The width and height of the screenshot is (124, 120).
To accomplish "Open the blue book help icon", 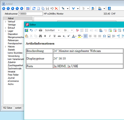I will (x=109, y=8).
